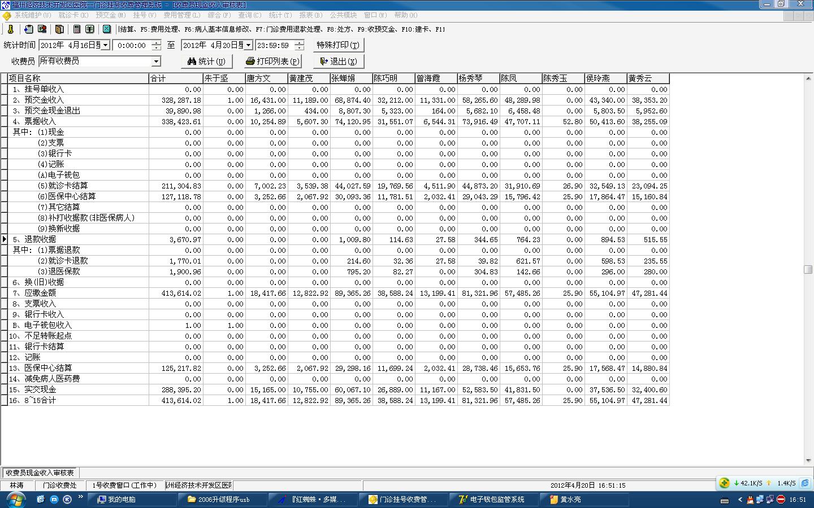This screenshot has width=814, height=508.
Task: Click the round blue 'm' quick launch icon
Action: (54, 499)
